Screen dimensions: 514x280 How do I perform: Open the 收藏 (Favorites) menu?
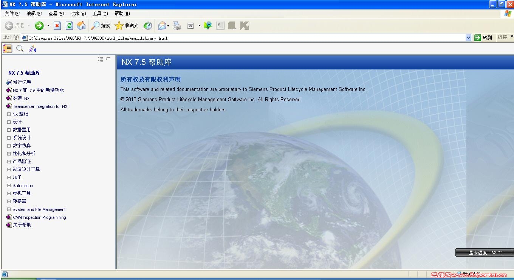[78, 14]
